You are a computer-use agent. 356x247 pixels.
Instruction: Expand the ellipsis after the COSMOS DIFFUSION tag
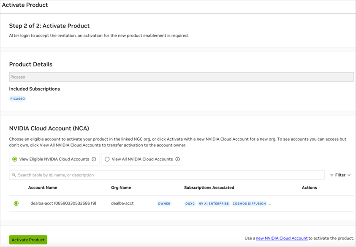270,204
